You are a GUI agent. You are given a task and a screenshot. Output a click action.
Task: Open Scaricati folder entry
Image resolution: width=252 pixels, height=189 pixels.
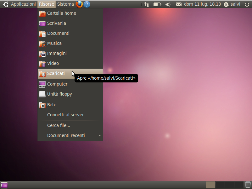tap(70, 74)
